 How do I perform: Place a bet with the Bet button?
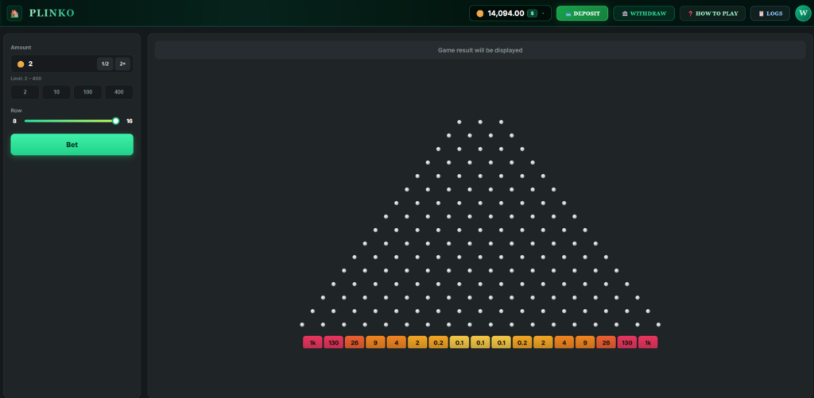pyautogui.click(x=72, y=145)
